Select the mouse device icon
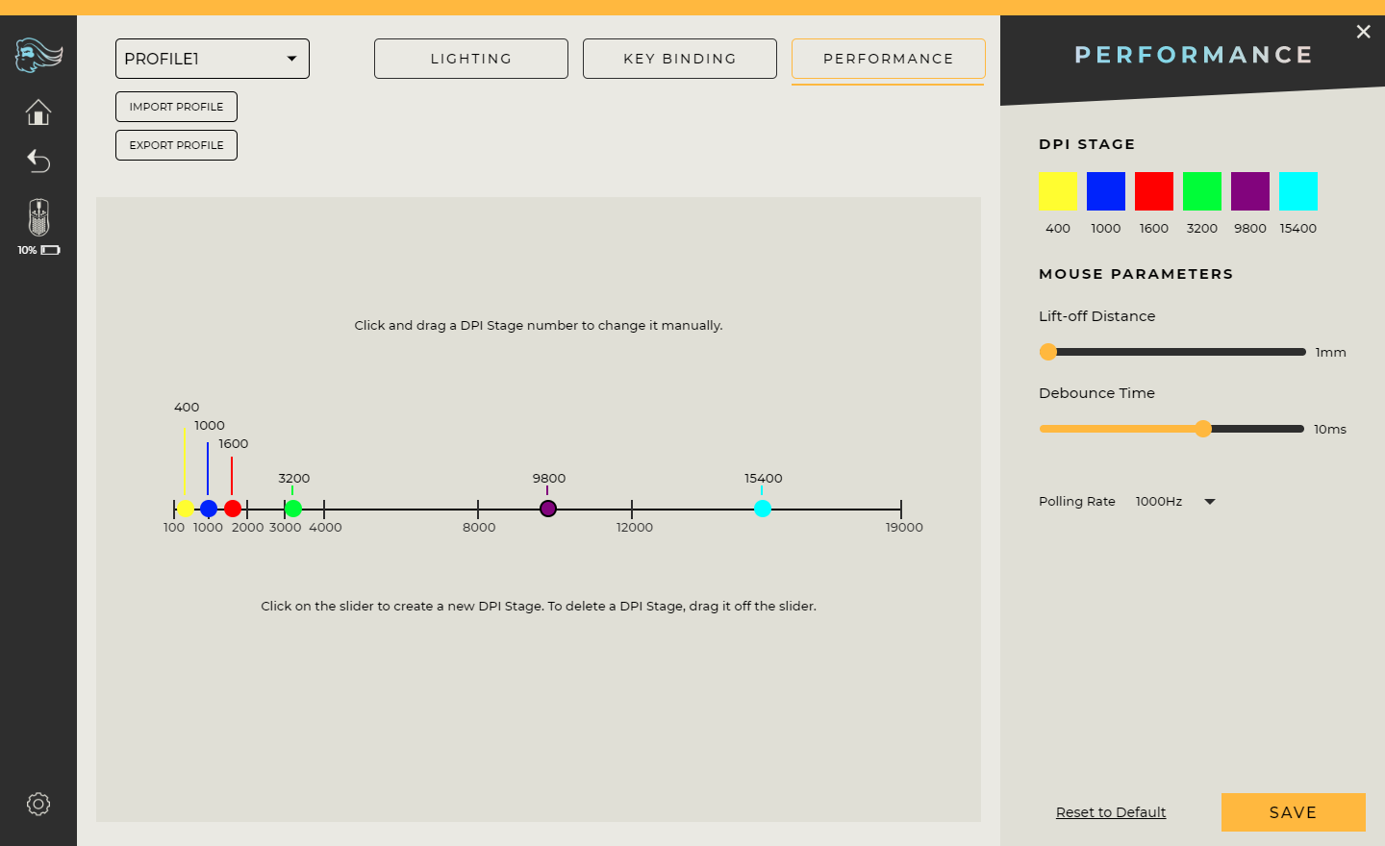 [x=38, y=218]
